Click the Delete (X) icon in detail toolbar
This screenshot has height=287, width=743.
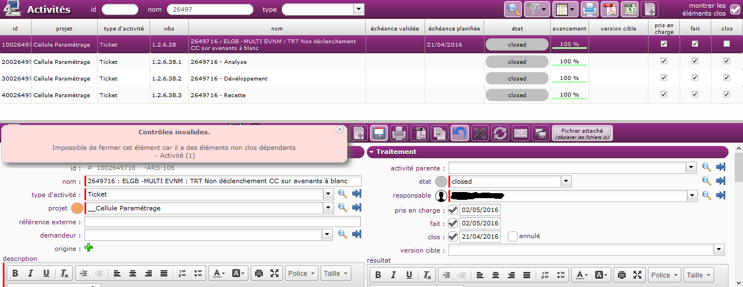point(480,133)
